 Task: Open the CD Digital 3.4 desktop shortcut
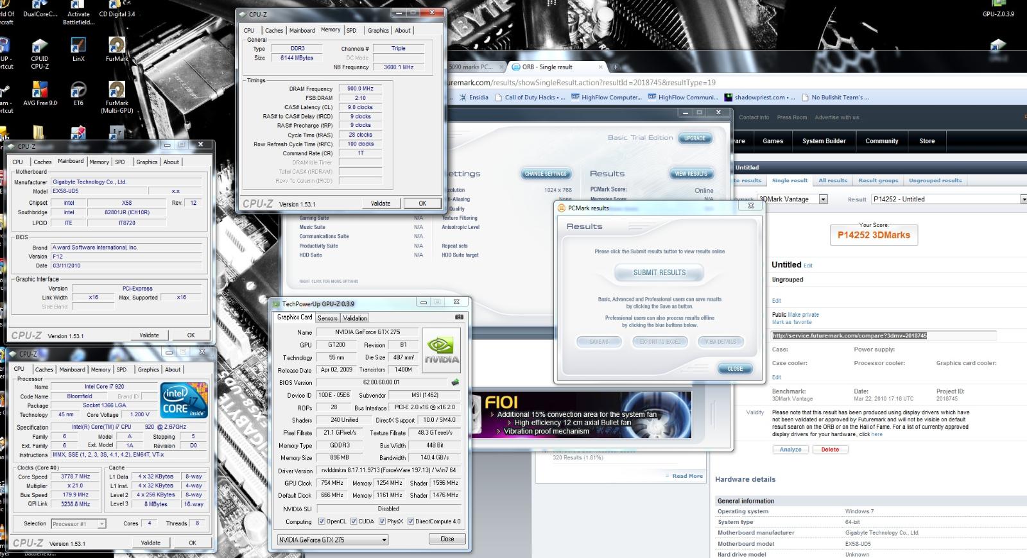(117, 9)
